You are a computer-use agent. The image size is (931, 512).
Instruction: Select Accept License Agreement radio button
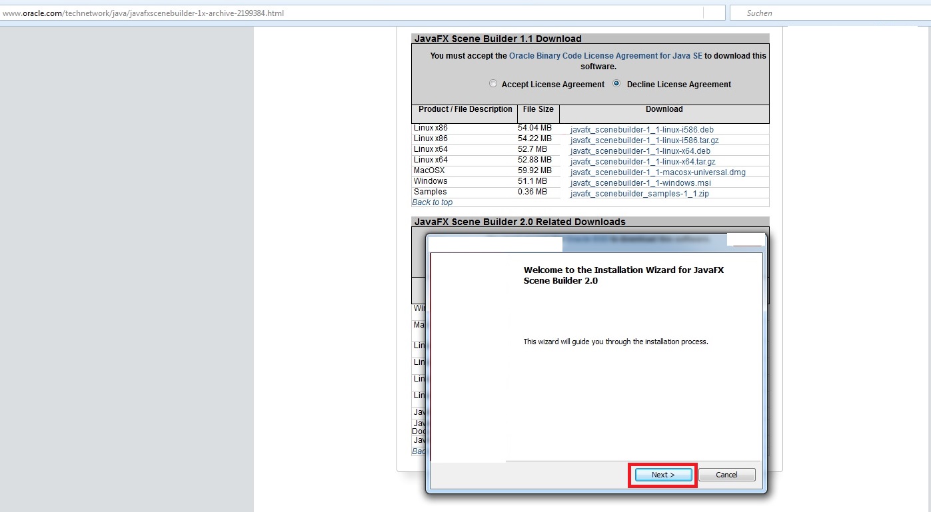point(493,84)
